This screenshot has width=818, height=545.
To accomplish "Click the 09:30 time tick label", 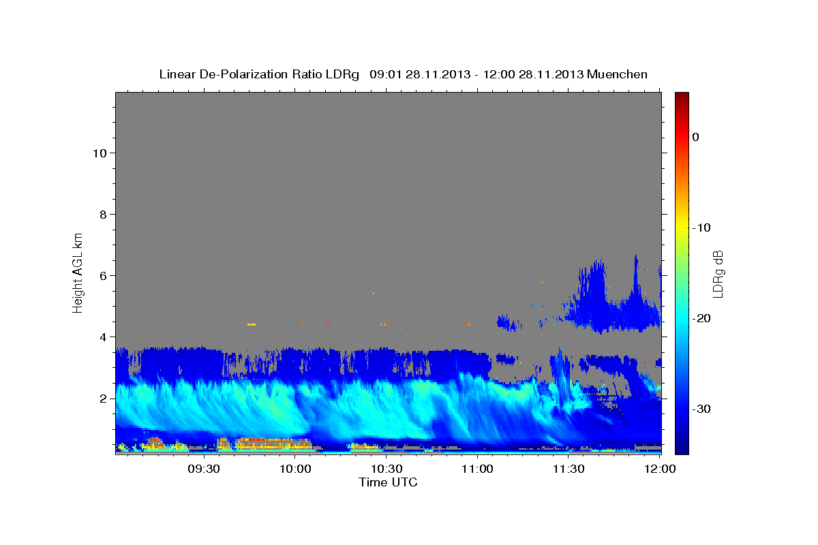I will click(x=203, y=469).
